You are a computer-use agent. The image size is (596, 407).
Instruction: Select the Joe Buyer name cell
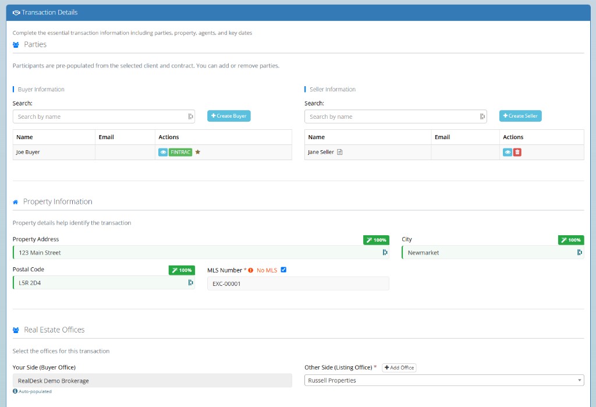point(54,152)
